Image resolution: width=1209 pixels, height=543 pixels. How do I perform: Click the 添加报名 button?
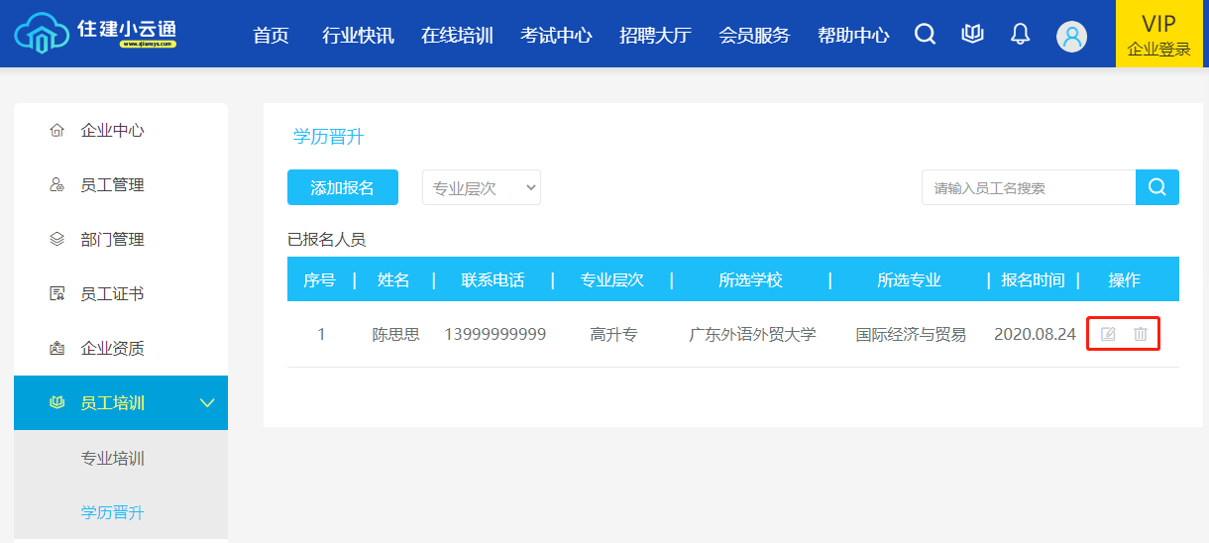coord(342,187)
